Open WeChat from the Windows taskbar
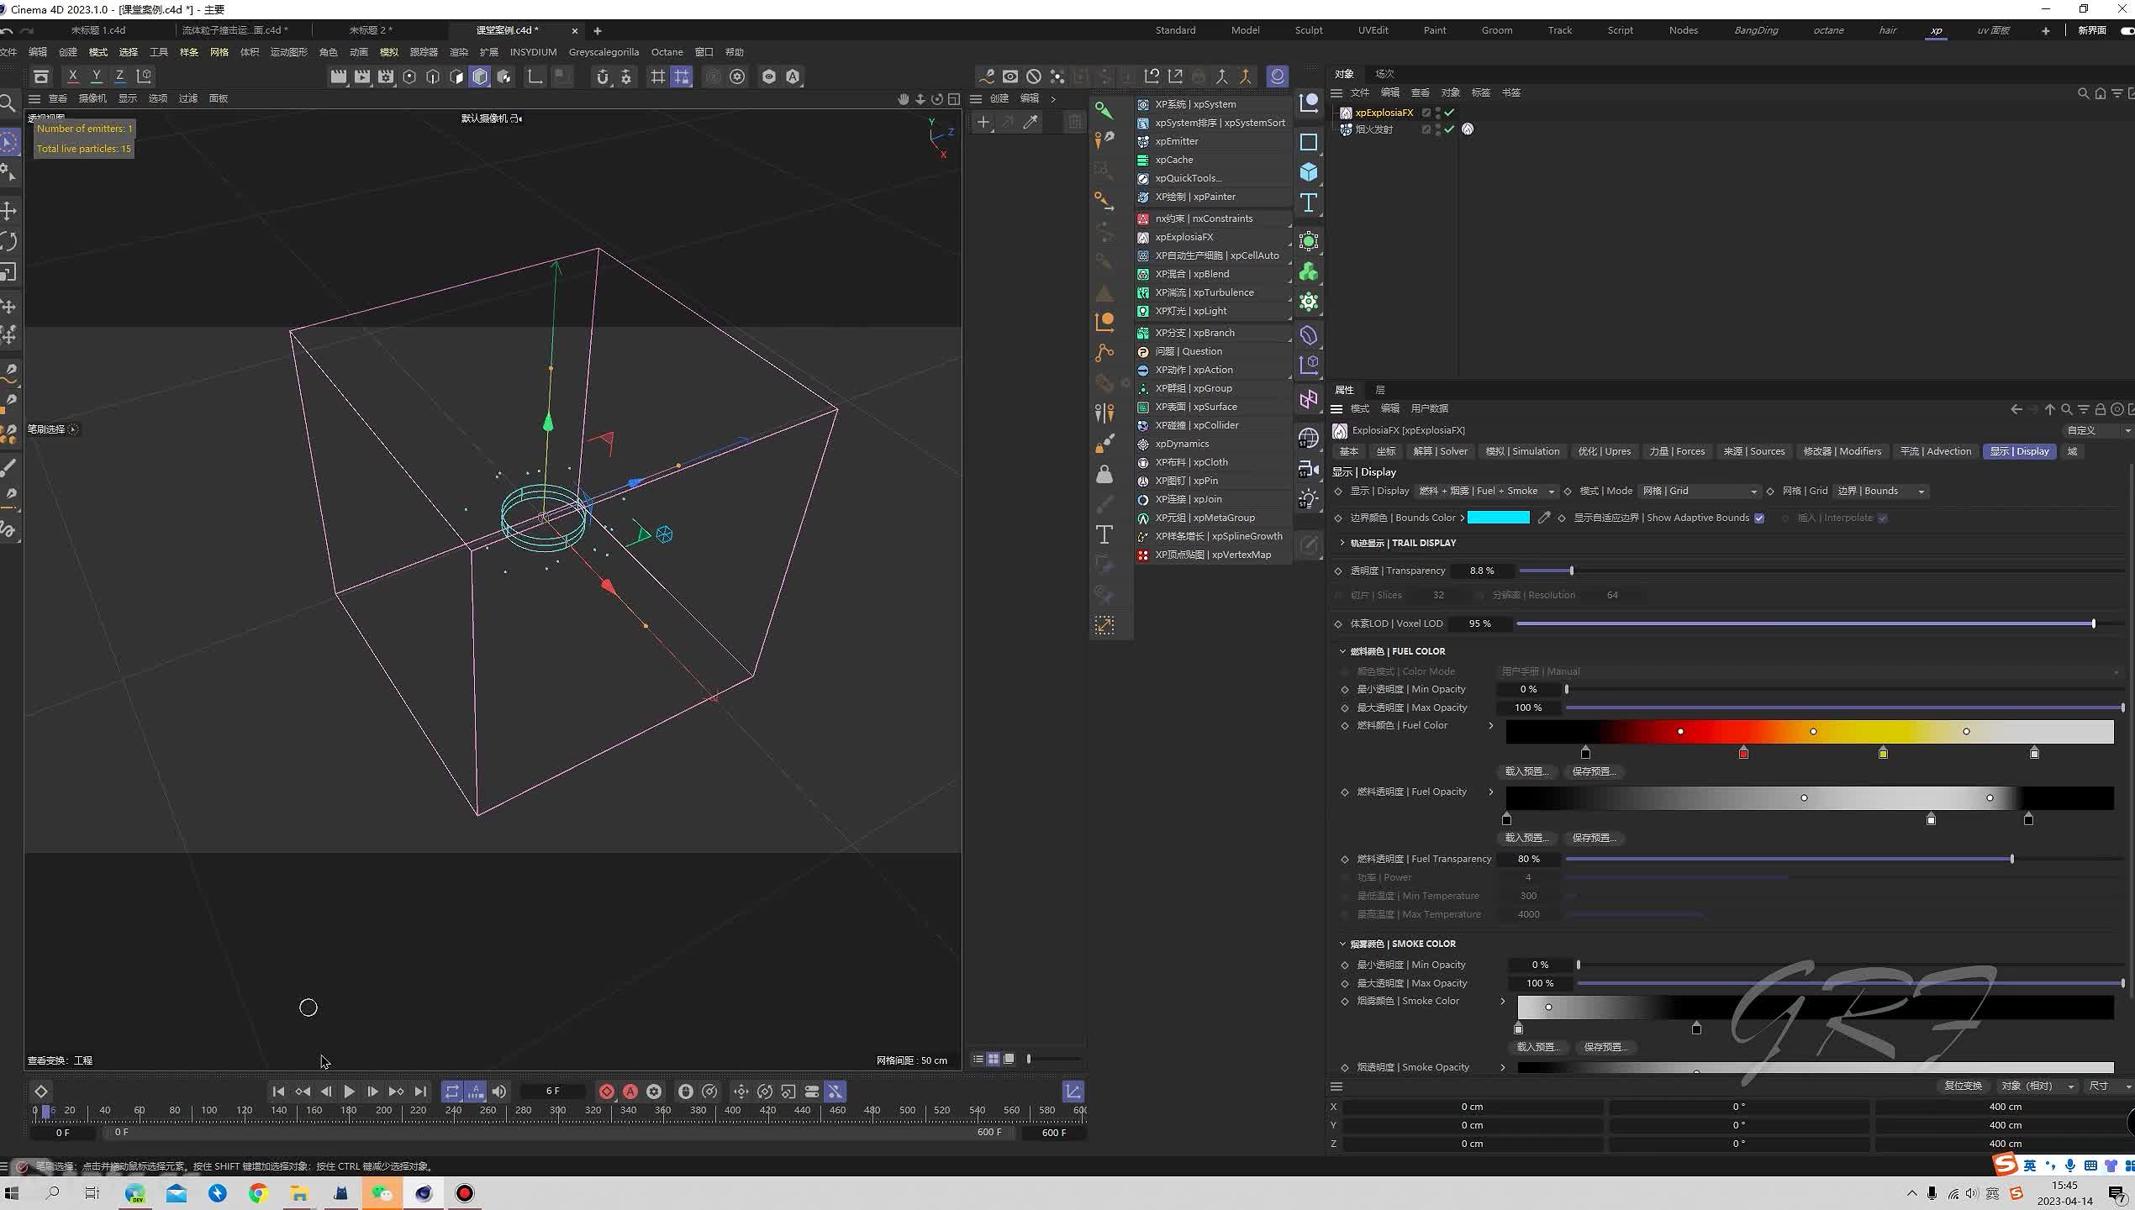This screenshot has width=2135, height=1210. click(382, 1193)
